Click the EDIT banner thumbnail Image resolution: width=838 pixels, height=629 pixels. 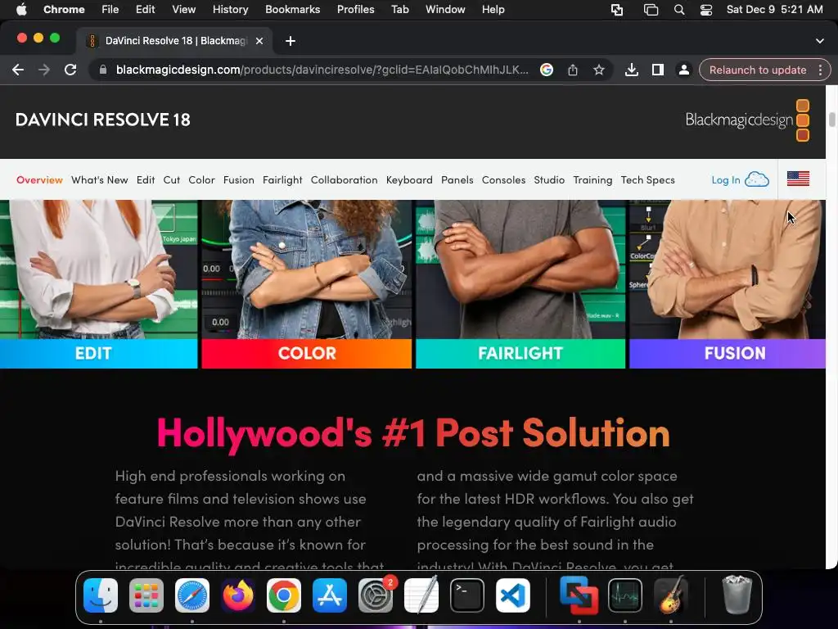(98, 284)
